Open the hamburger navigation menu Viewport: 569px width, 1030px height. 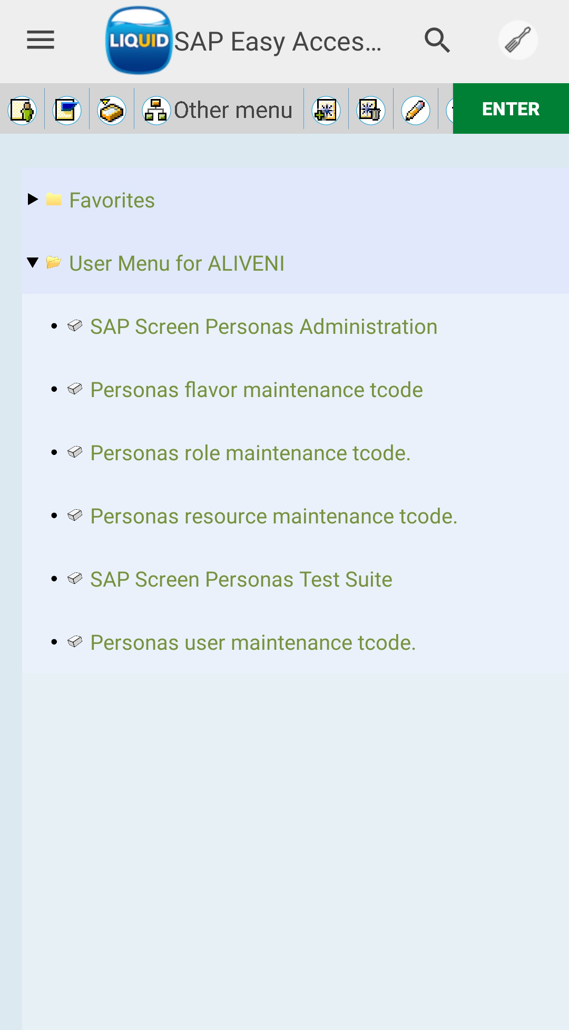point(41,40)
